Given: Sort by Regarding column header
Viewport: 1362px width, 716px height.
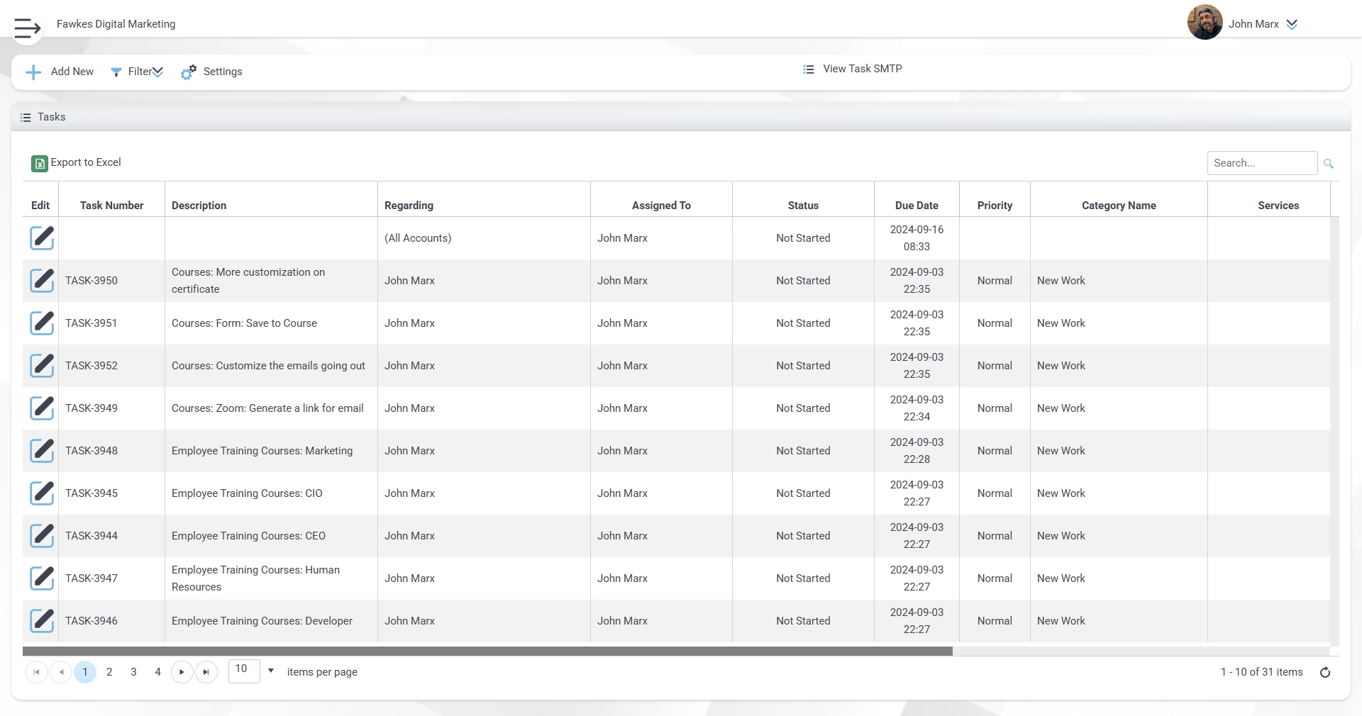Looking at the screenshot, I should pos(409,206).
